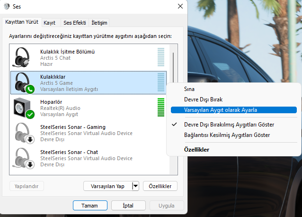Screen dimensions: 302x217
Task: Select the Hoparlör device name
Action: click(x=51, y=102)
